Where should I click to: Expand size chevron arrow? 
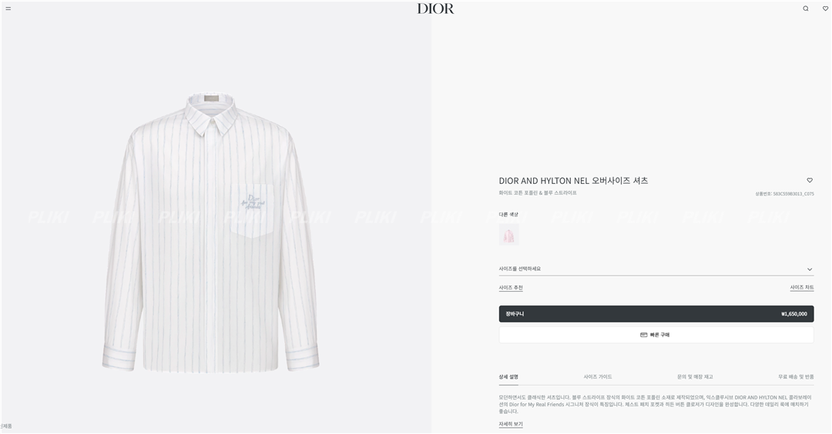pos(810,269)
